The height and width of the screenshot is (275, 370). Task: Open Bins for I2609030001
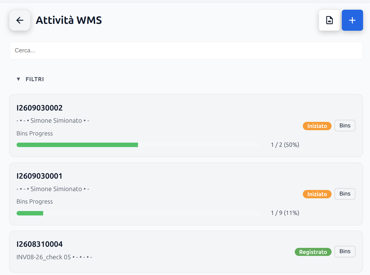click(345, 194)
